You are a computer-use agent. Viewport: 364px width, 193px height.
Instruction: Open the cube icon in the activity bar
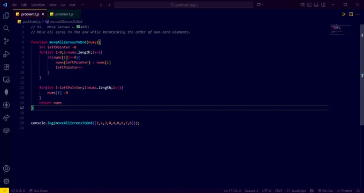[6, 131]
